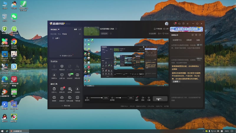Switch to portrait (竖屏) orientation
The width and height of the screenshot is (236, 133).
click(80, 29)
